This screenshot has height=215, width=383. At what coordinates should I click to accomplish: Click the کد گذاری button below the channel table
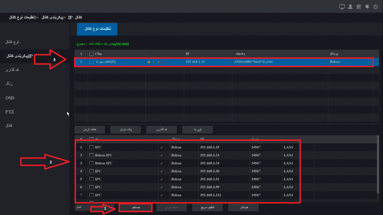[161, 129]
